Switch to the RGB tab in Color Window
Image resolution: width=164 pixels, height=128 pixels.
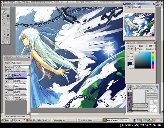pos(150,46)
